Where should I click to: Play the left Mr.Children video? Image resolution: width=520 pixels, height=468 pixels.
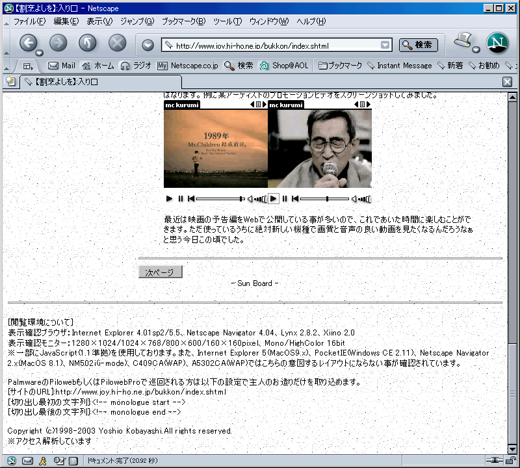pyautogui.click(x=169, y=199)
